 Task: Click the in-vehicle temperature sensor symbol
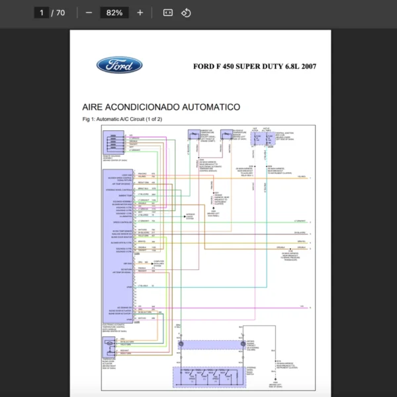tap(226, 134)
